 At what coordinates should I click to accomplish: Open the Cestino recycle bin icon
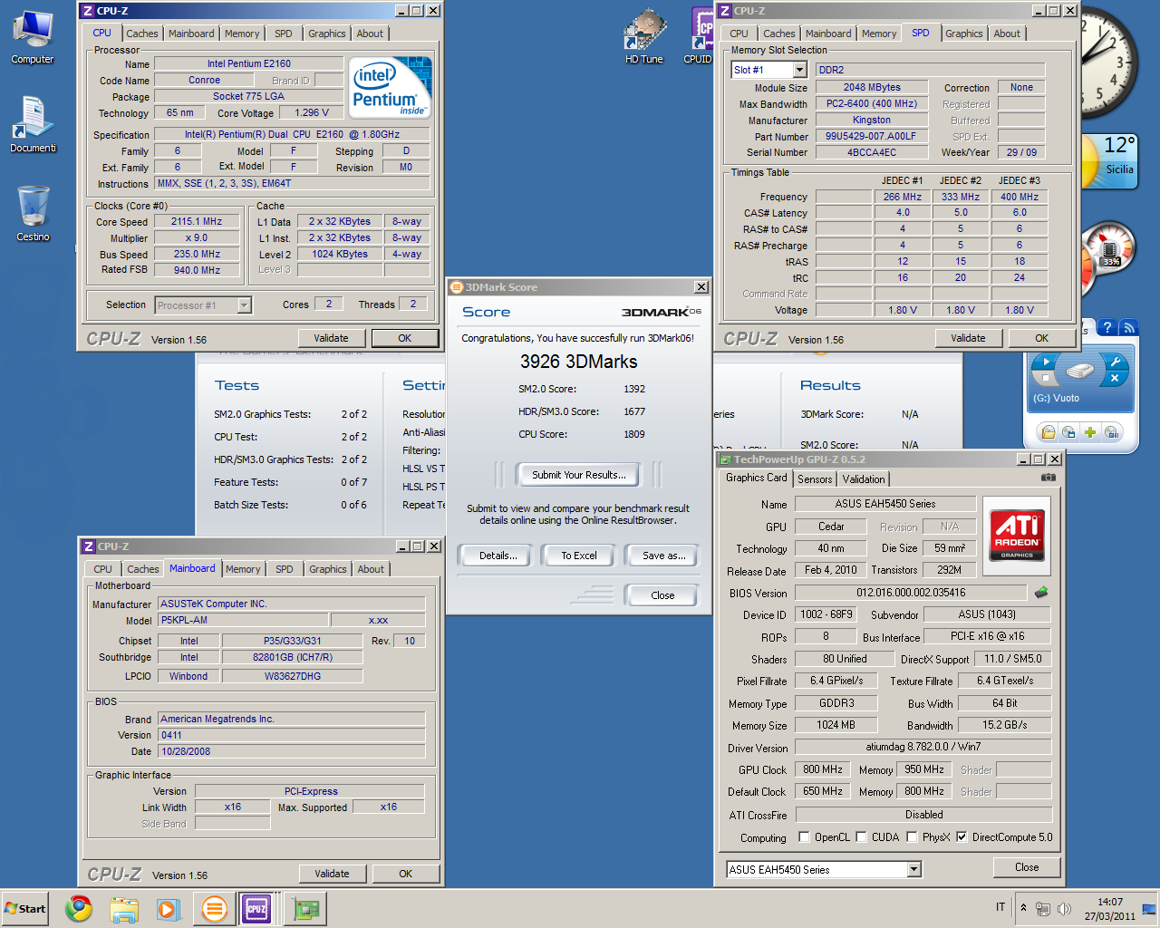click(x=33, y=213)
